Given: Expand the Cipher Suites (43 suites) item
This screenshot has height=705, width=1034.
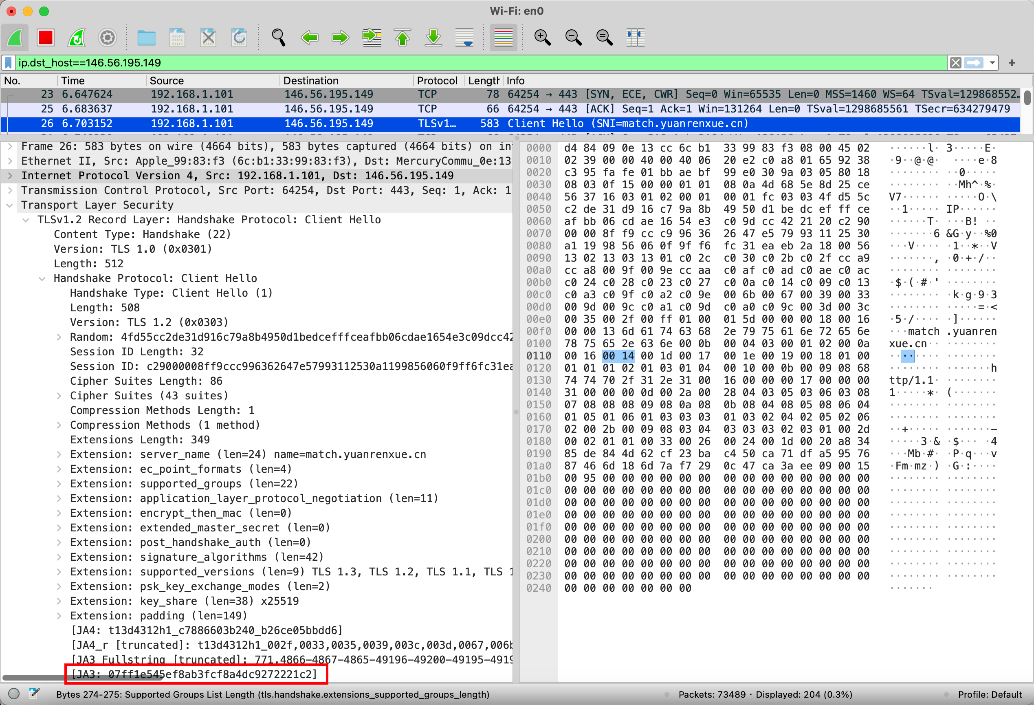Looking at the screenshot, I should point(59,396).
